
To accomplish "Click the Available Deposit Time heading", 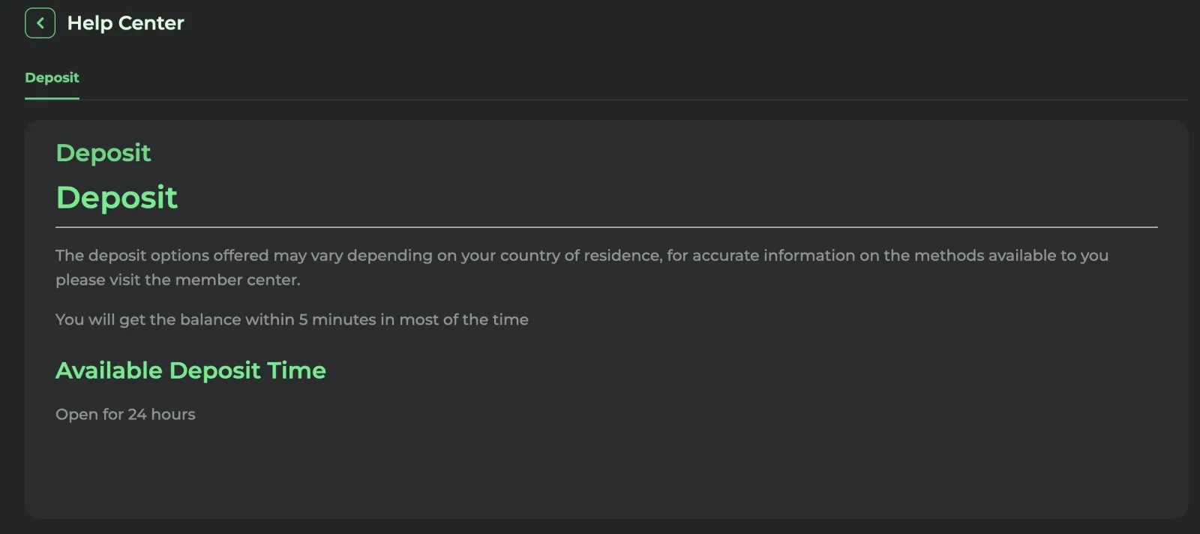I will (190, 370).
